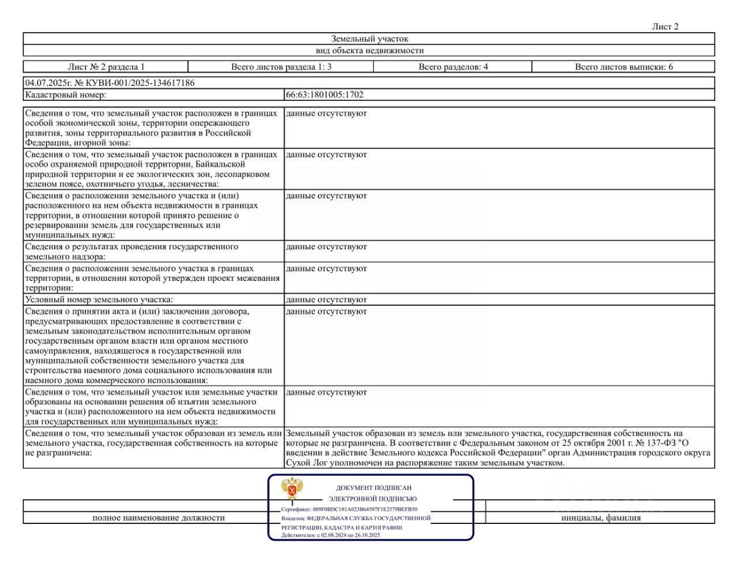Select label about собственность не разграничена
Viewport: 738px width, 570px height.
click(x=153, y=443)
